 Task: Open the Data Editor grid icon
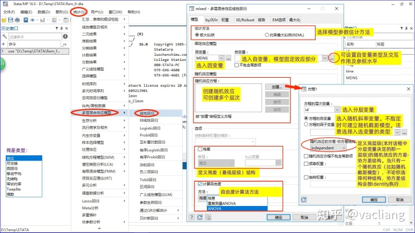66,20
